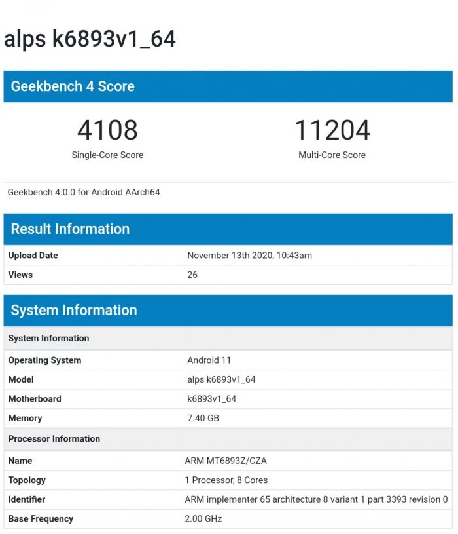This screenshot has height=534, width=458.
Task: Select the Android 11 value
Action: (209, 360)
